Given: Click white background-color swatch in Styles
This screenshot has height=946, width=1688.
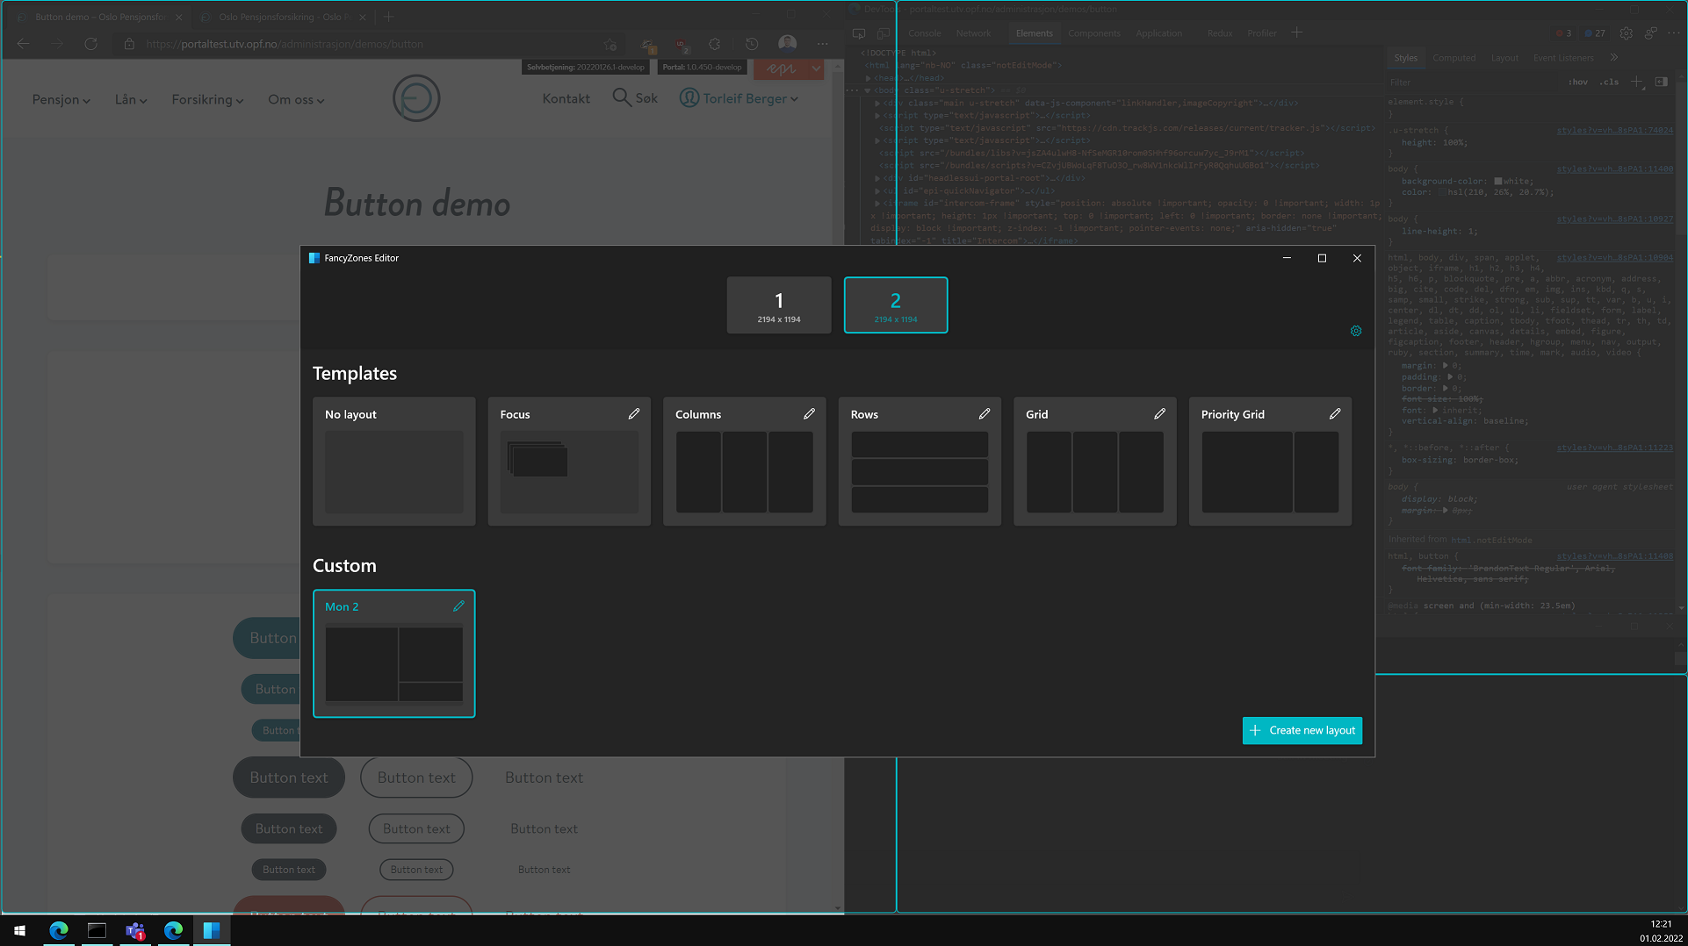Looking at the screenshot, I should pos(1498,181).
